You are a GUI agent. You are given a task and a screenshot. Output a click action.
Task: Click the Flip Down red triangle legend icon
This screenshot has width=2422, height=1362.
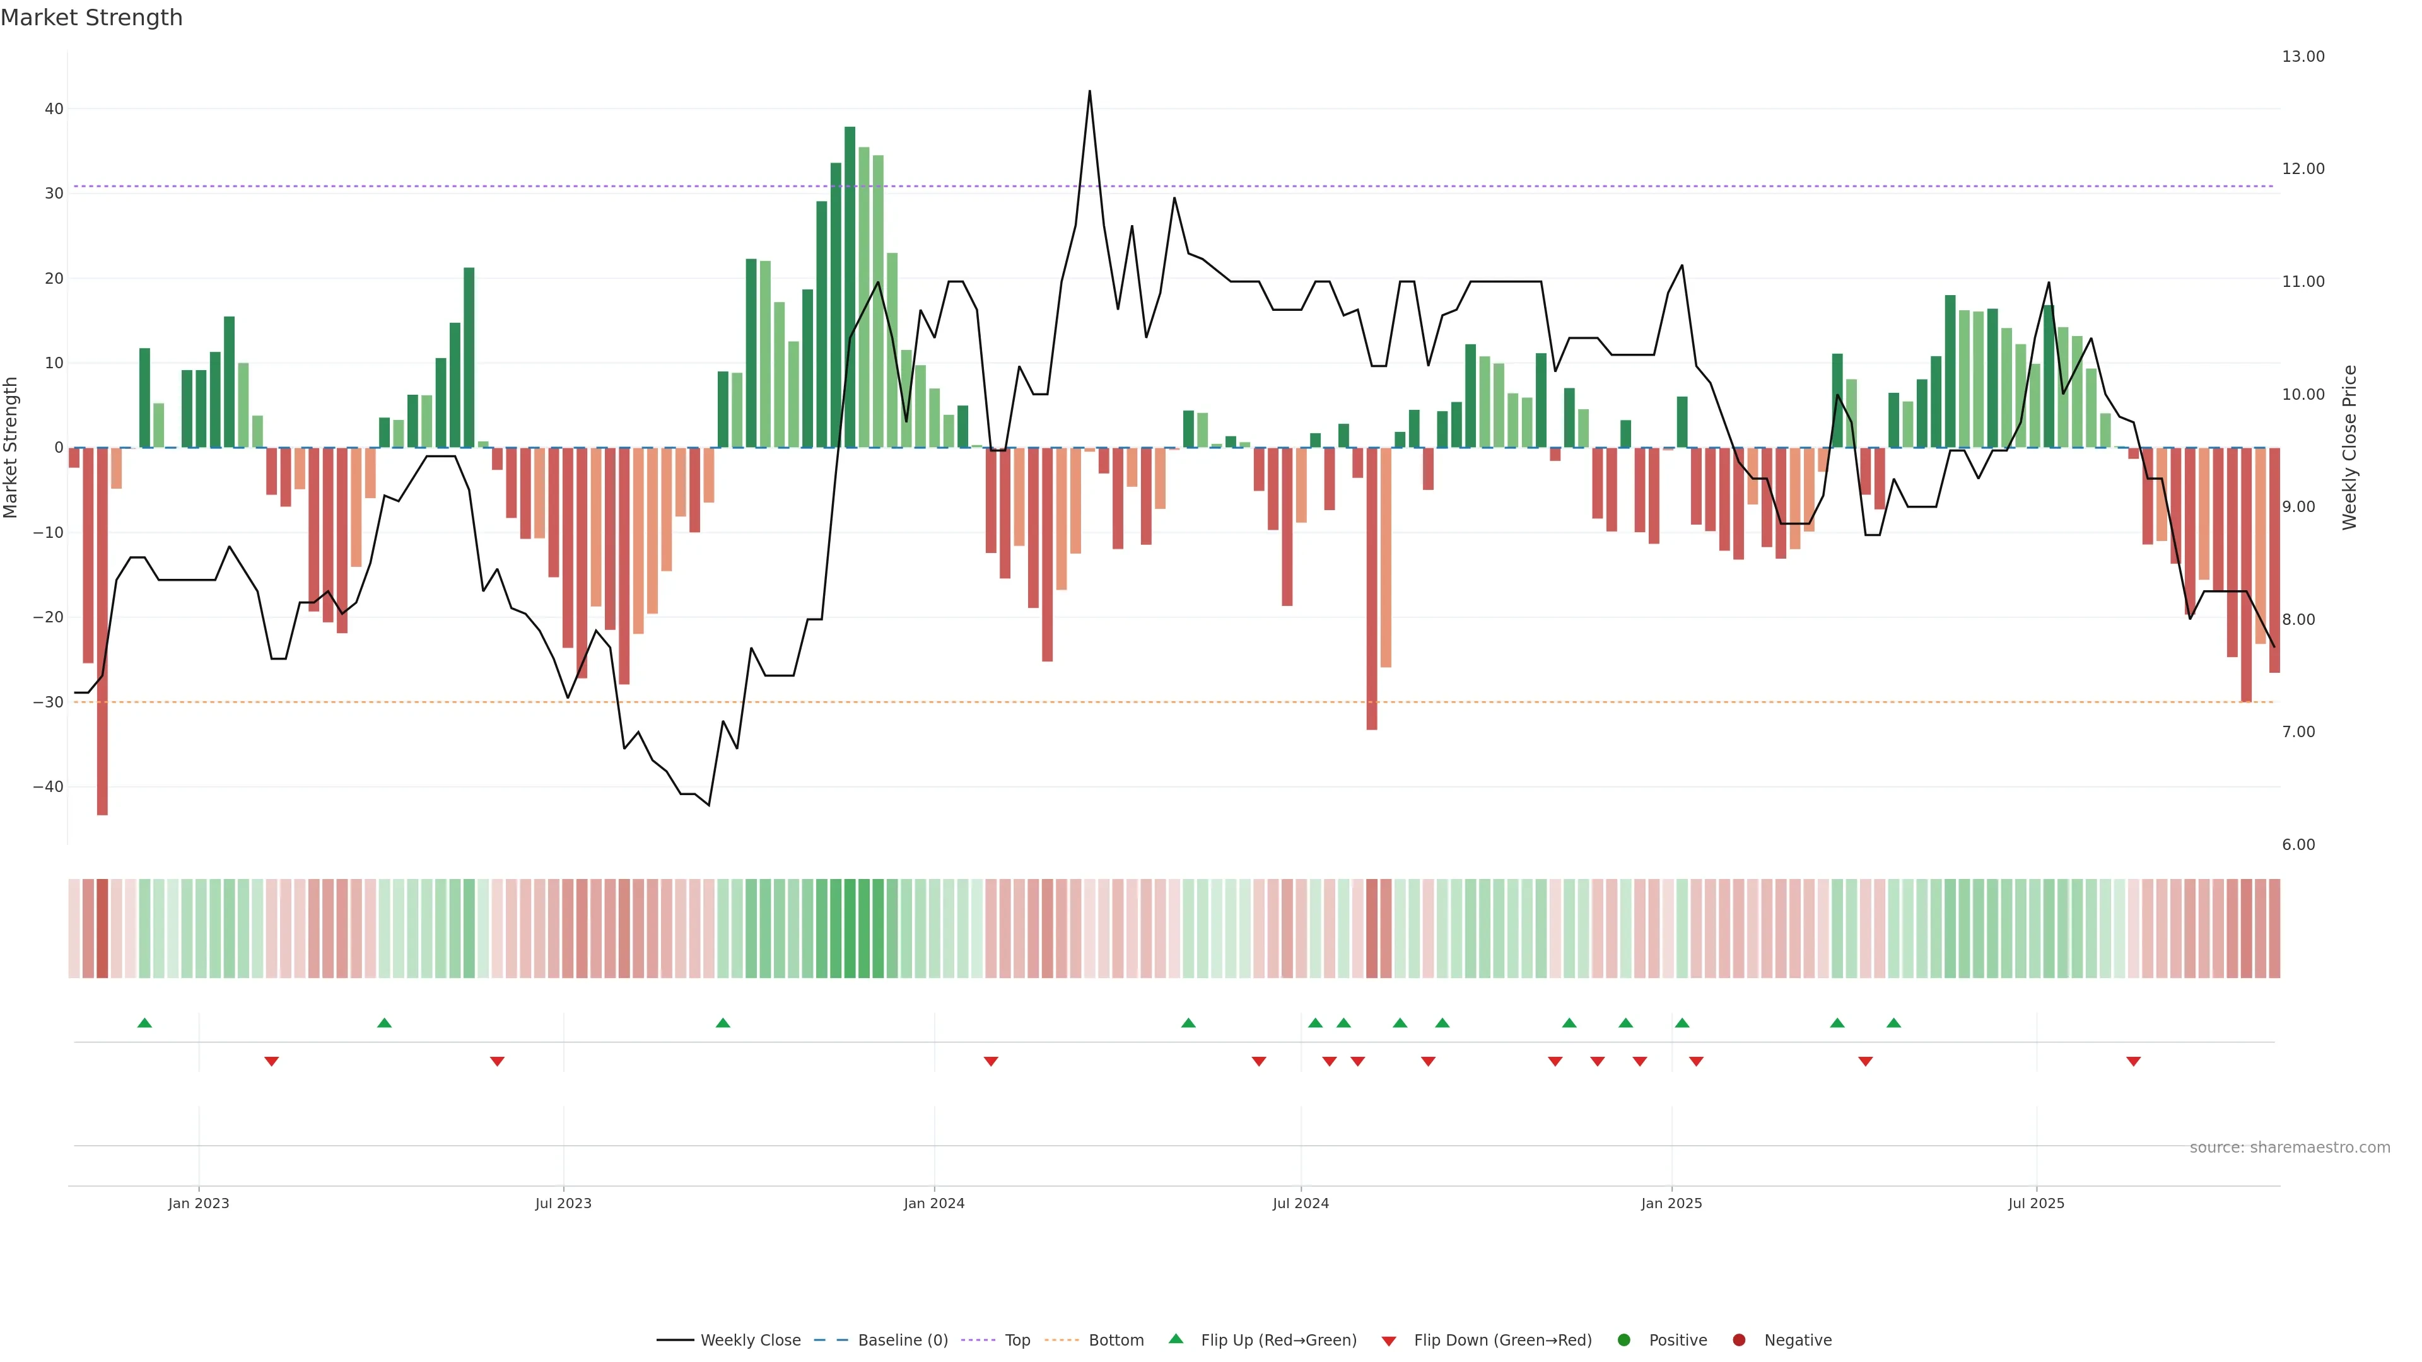click(1389, 1341)
